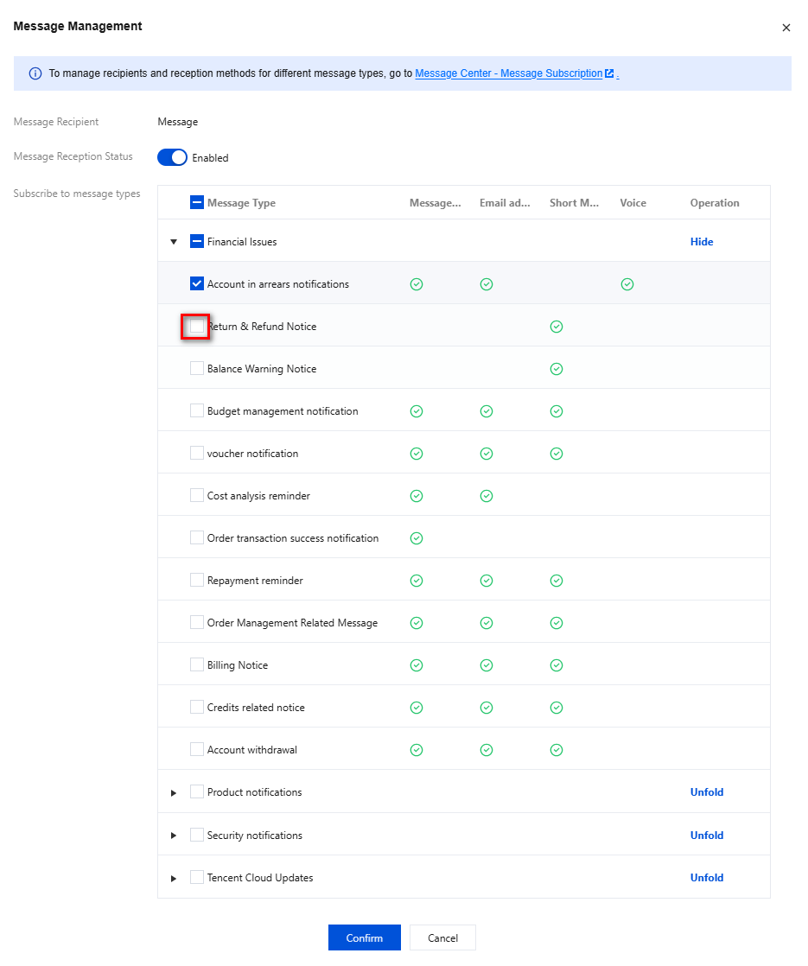
Task: Disable the Message Reception Status toggle
Action: coord(172,157)
